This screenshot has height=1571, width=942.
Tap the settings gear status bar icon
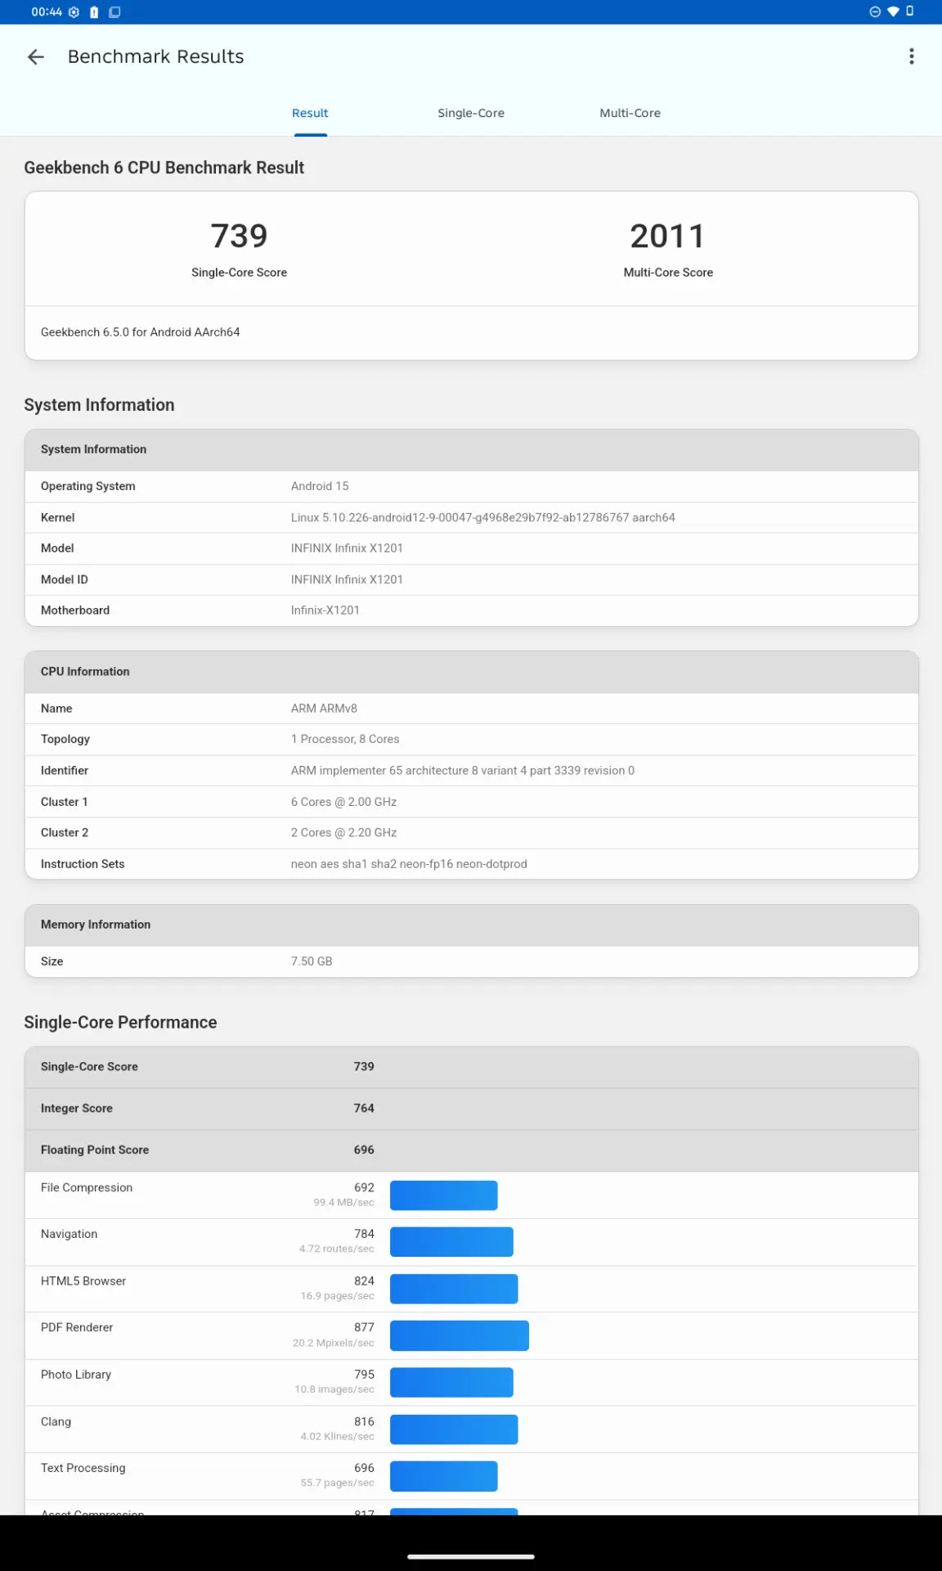pos(74,12)
